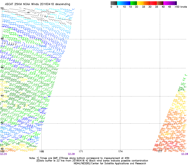Screen dimensions: 188x165
Task: Select the red 30-35 knots legend color
Action: coord(153,3)
